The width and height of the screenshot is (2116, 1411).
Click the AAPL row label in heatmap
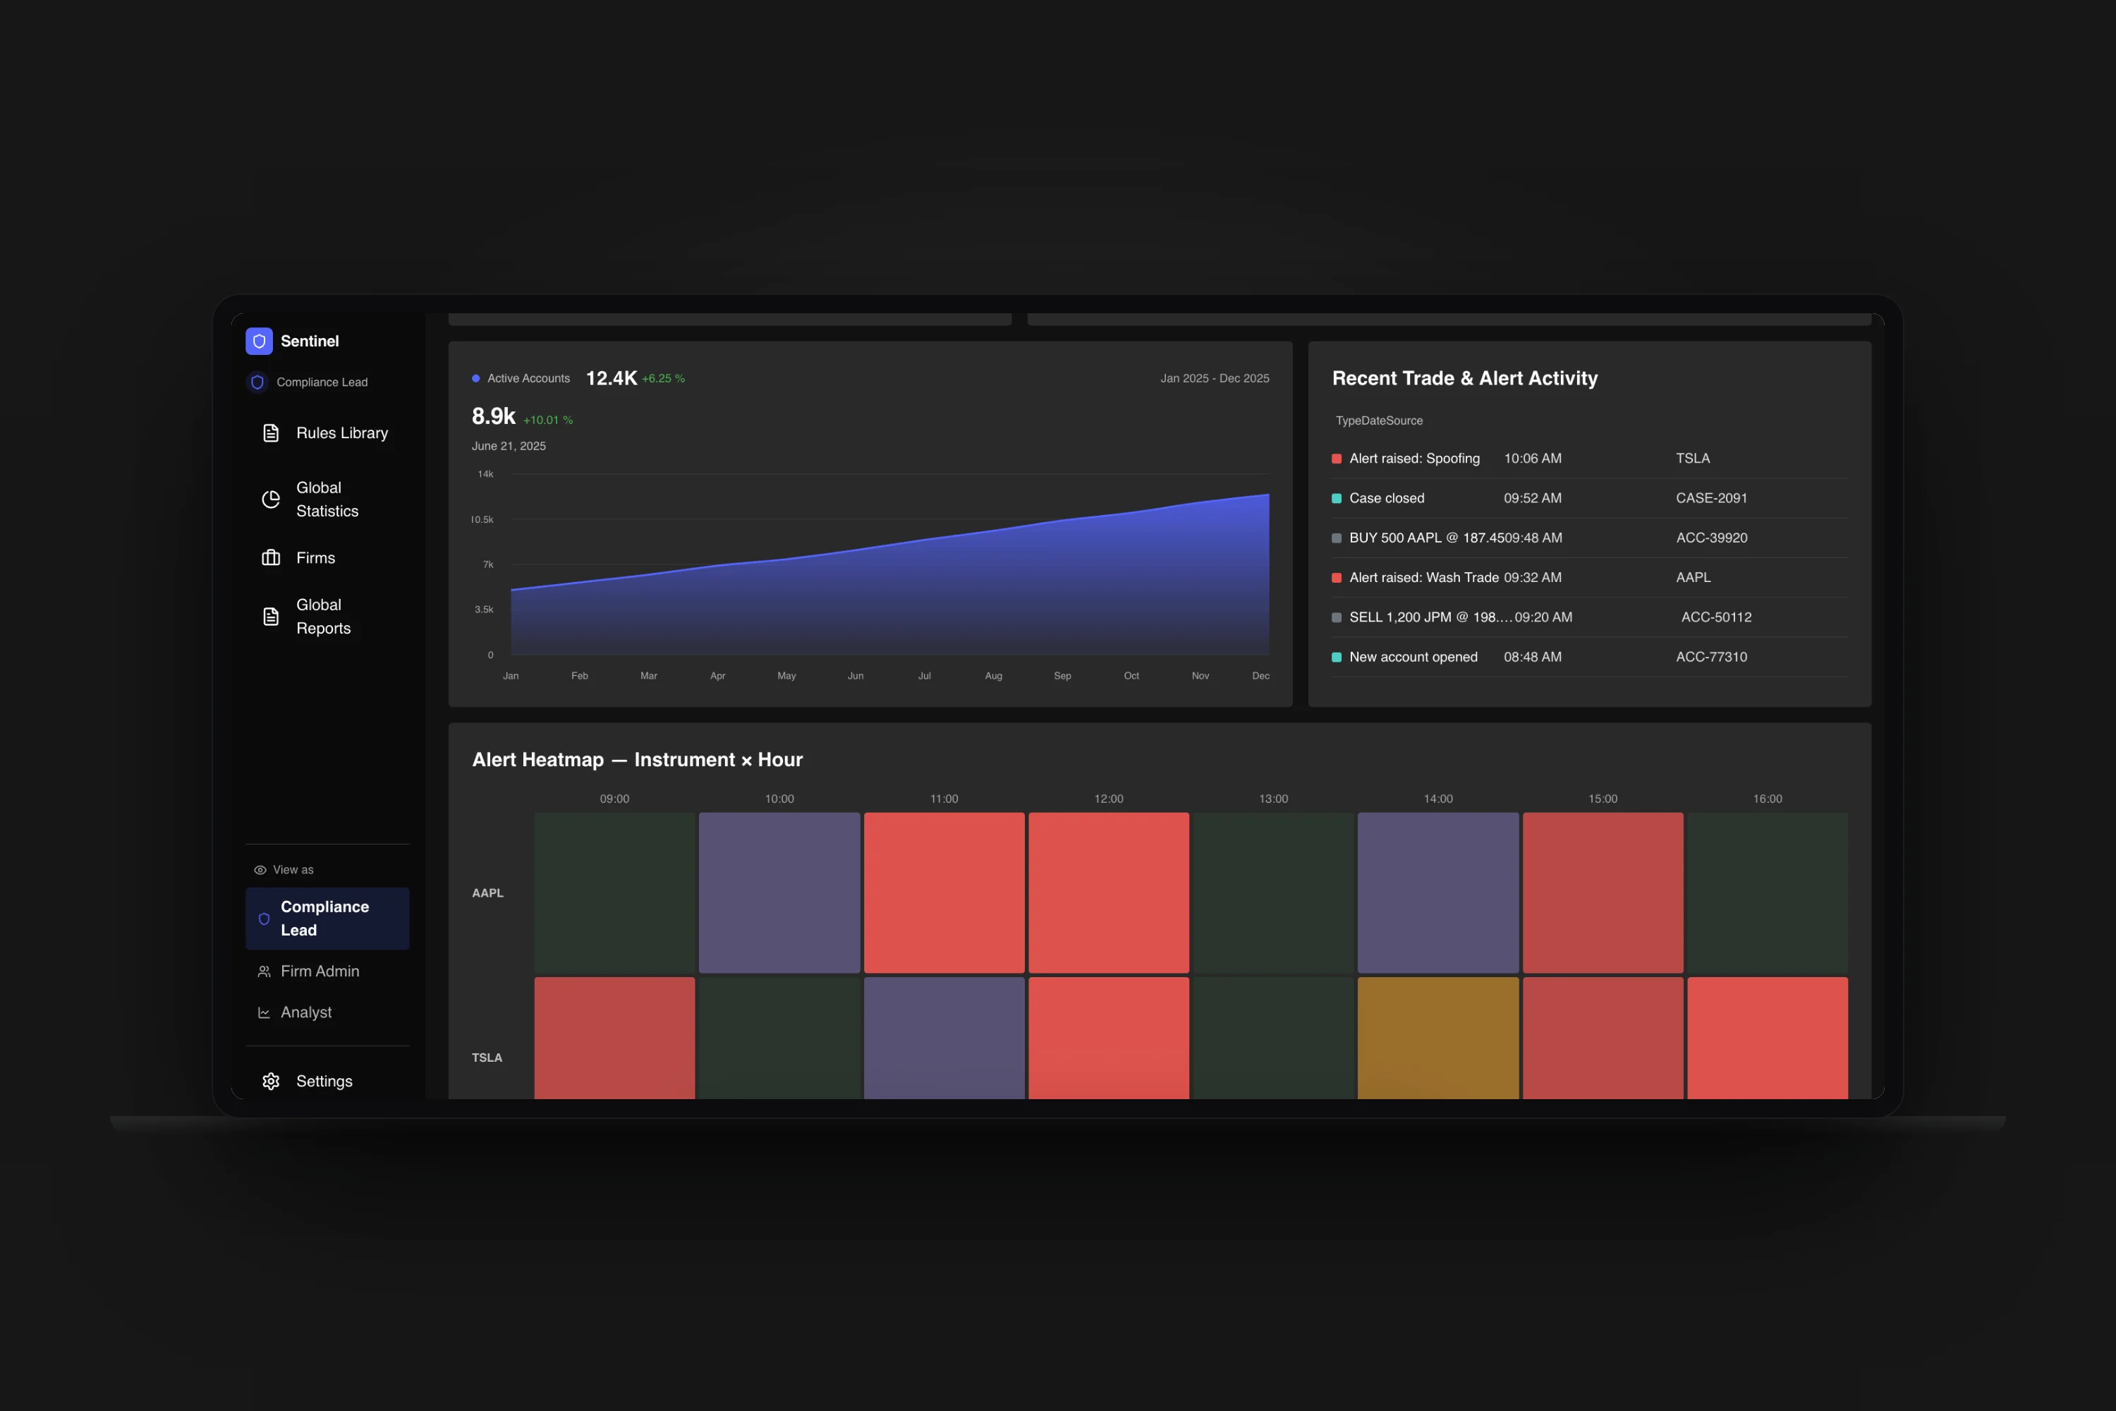487,892
